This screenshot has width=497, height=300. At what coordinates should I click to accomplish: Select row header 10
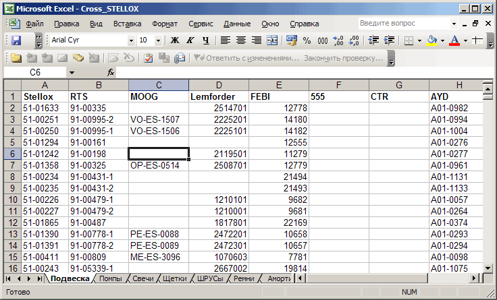12,200
